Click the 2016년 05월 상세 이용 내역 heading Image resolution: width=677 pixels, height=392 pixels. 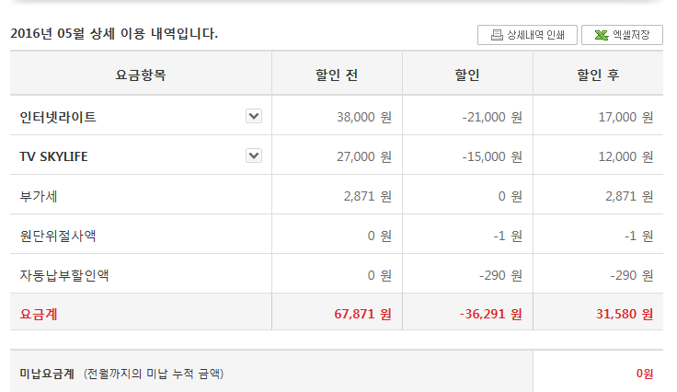click(114, 35)
